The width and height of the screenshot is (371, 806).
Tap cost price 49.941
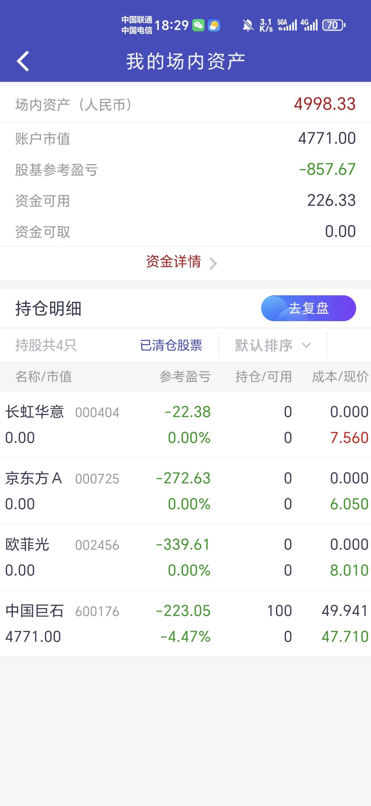tap(345, 611)
